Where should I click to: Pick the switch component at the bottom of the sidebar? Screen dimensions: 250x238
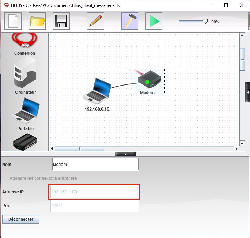(x=25, y=142)
